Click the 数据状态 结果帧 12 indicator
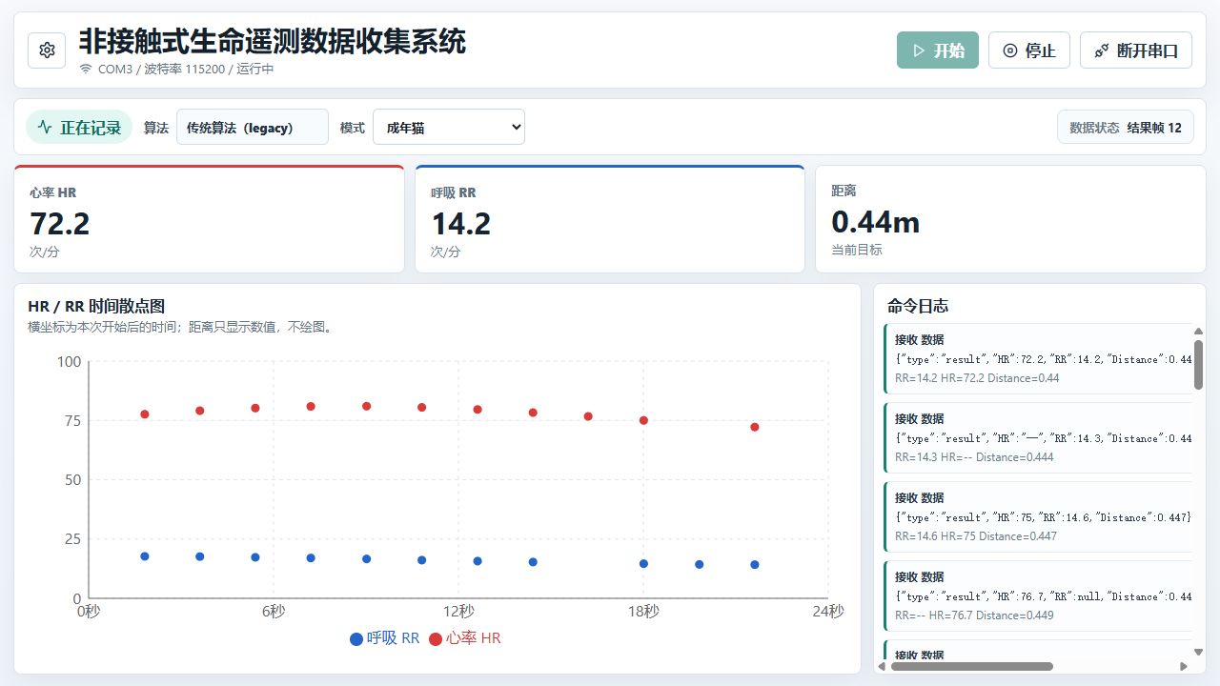This screenshot has height=686, width=1220. tap(1126, 127)
